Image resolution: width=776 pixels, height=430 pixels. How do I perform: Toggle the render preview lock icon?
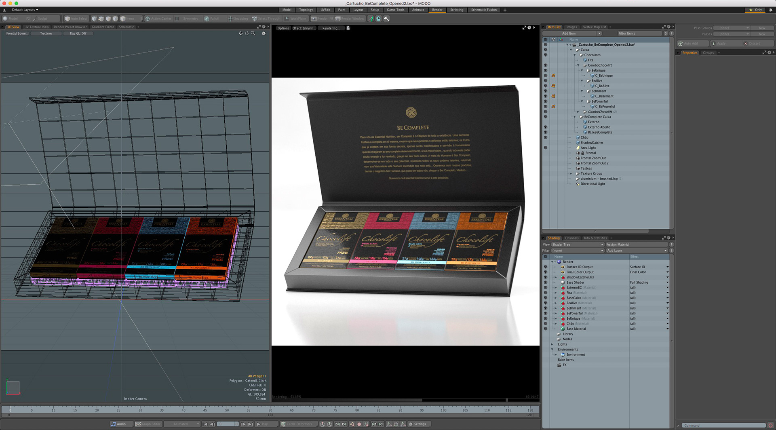pos(348,28)
